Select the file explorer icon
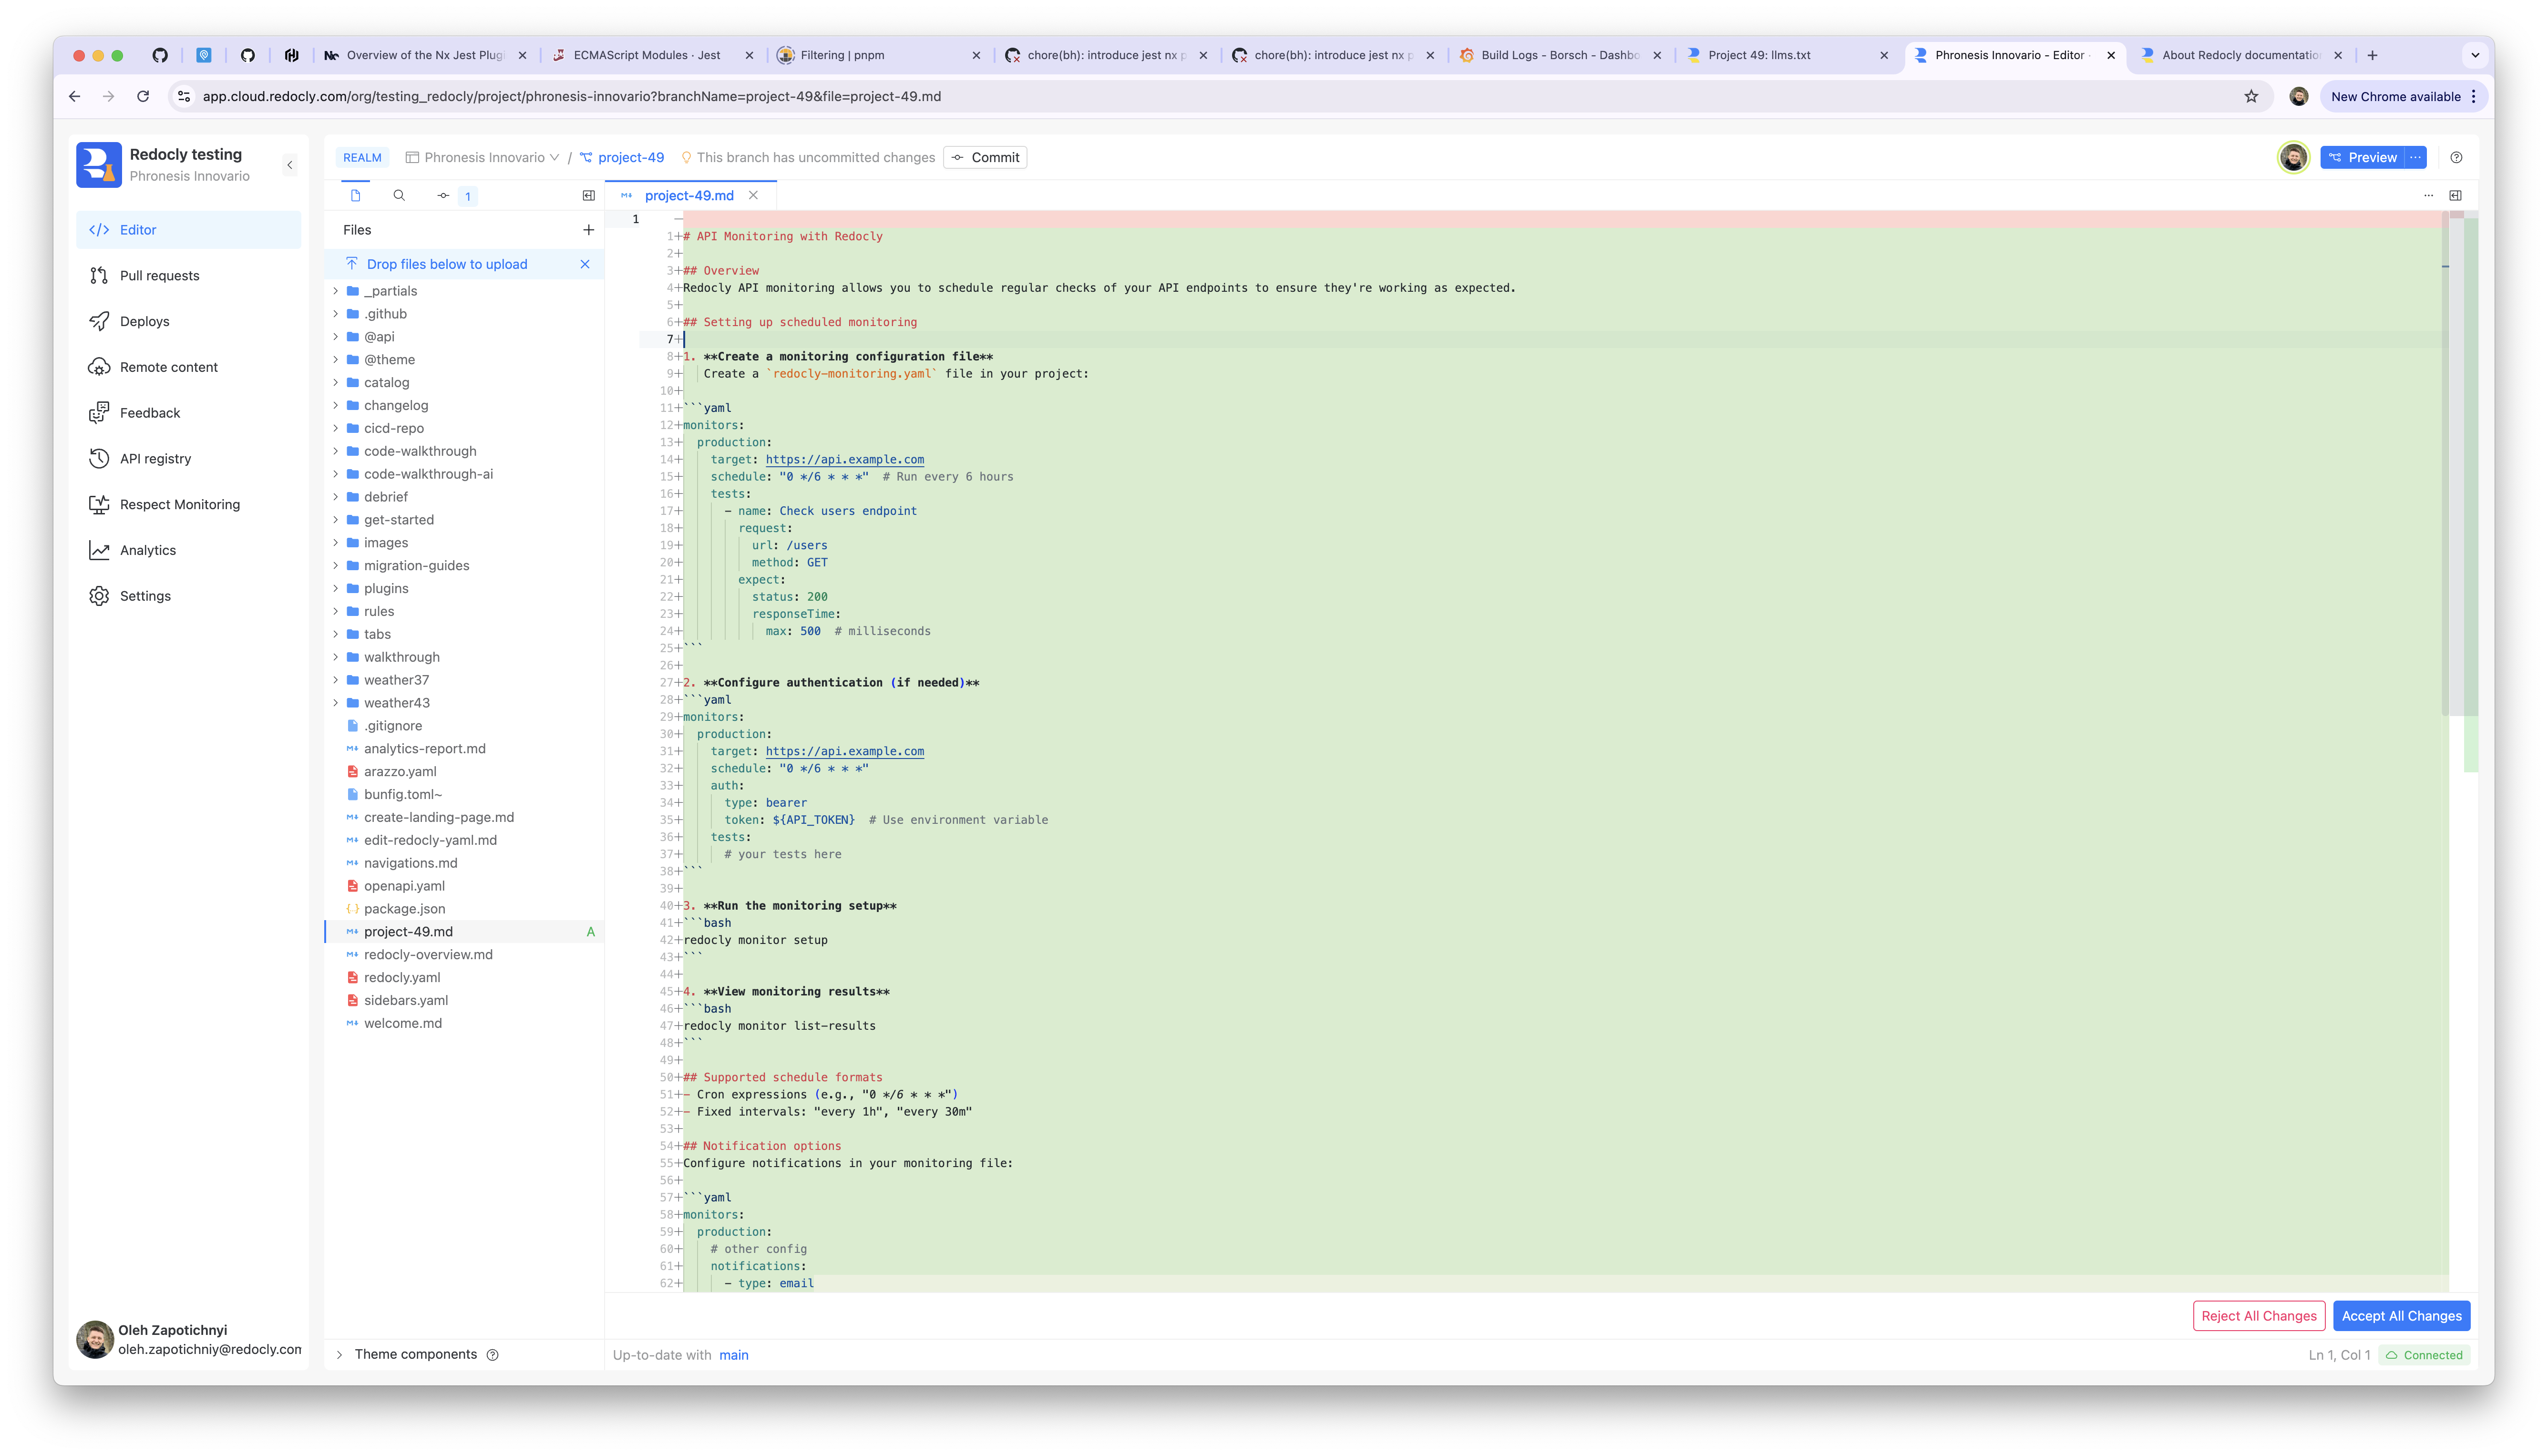This screenshot has height=1456, width=2548. click(355, 196)
